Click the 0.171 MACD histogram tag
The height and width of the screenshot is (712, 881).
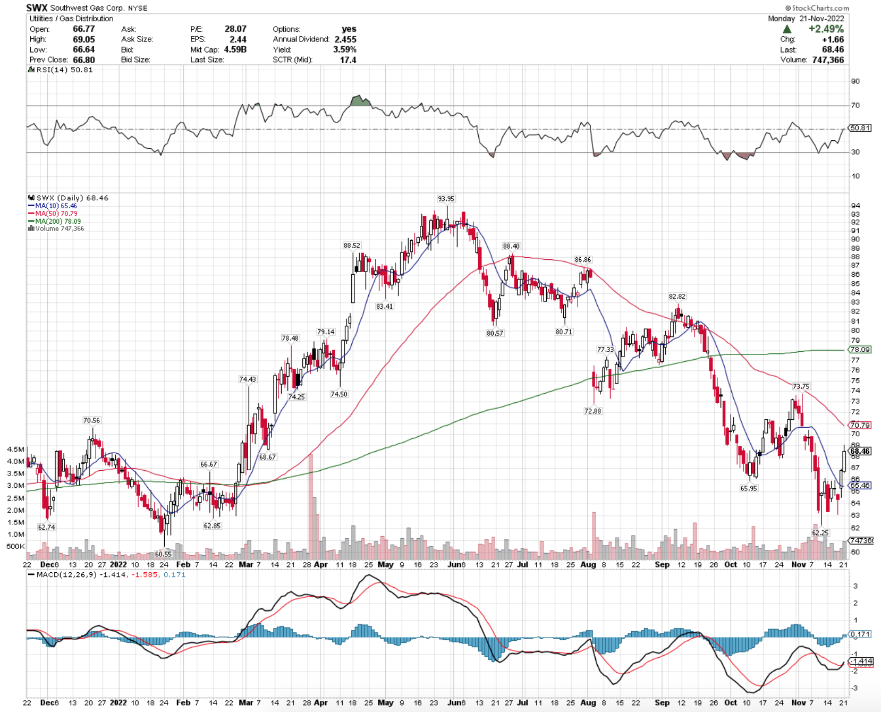(x=860, y=634)
